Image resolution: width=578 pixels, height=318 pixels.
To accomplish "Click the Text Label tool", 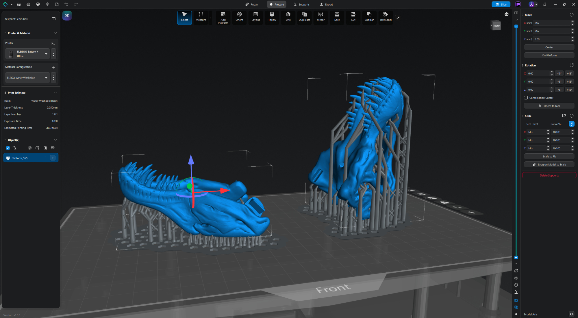I will pyautogui.click(x=386, y=17).
